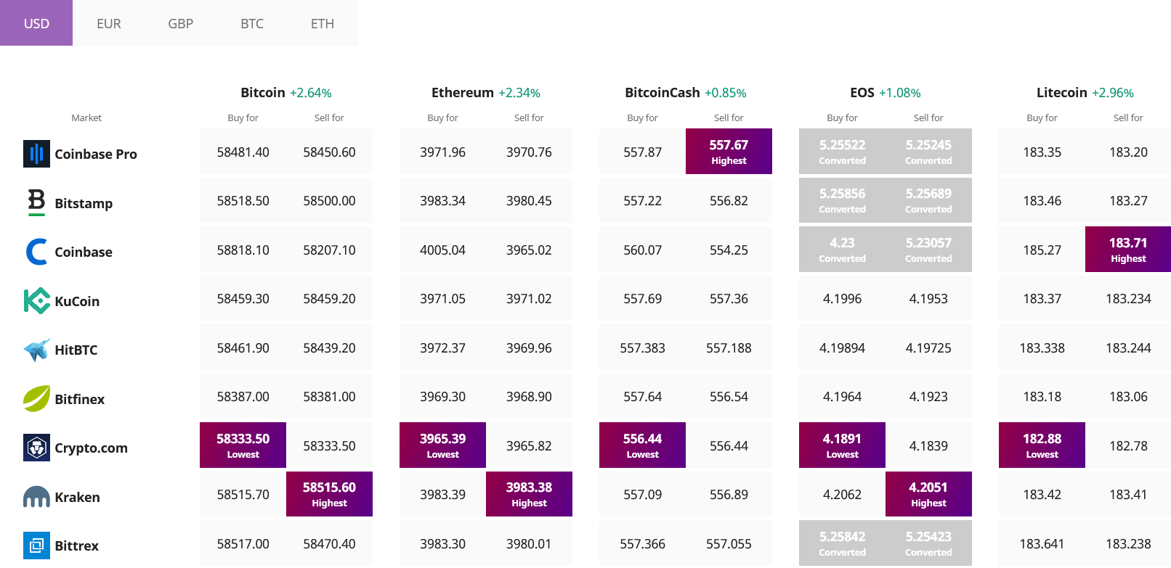
Task: Click EOS Lowest buy price 4.1891
Action: (x=842, y=445)
